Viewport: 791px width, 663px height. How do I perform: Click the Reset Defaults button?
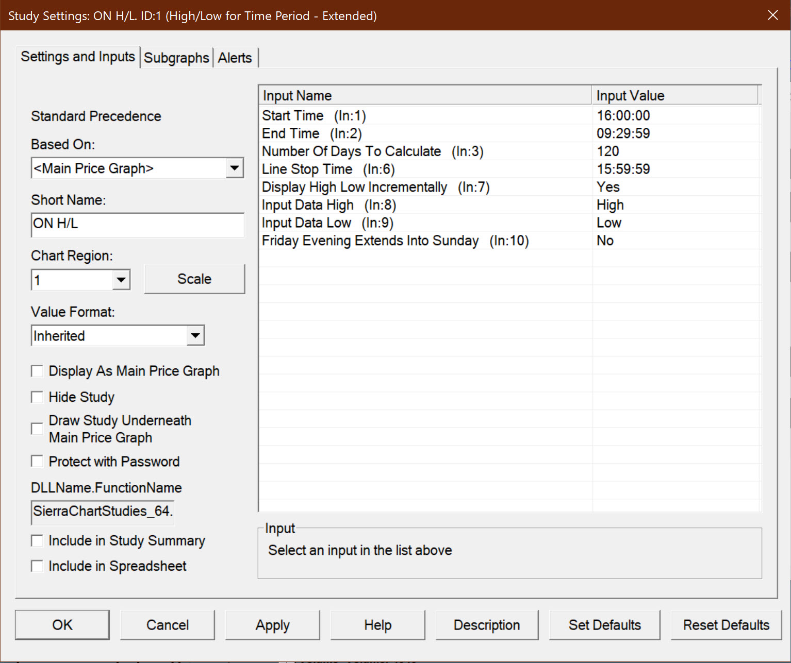point(726,625)
